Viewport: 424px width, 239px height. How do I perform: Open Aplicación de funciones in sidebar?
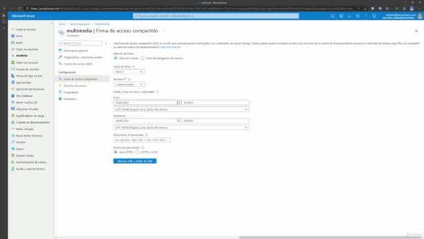click(x=30, y=89)
